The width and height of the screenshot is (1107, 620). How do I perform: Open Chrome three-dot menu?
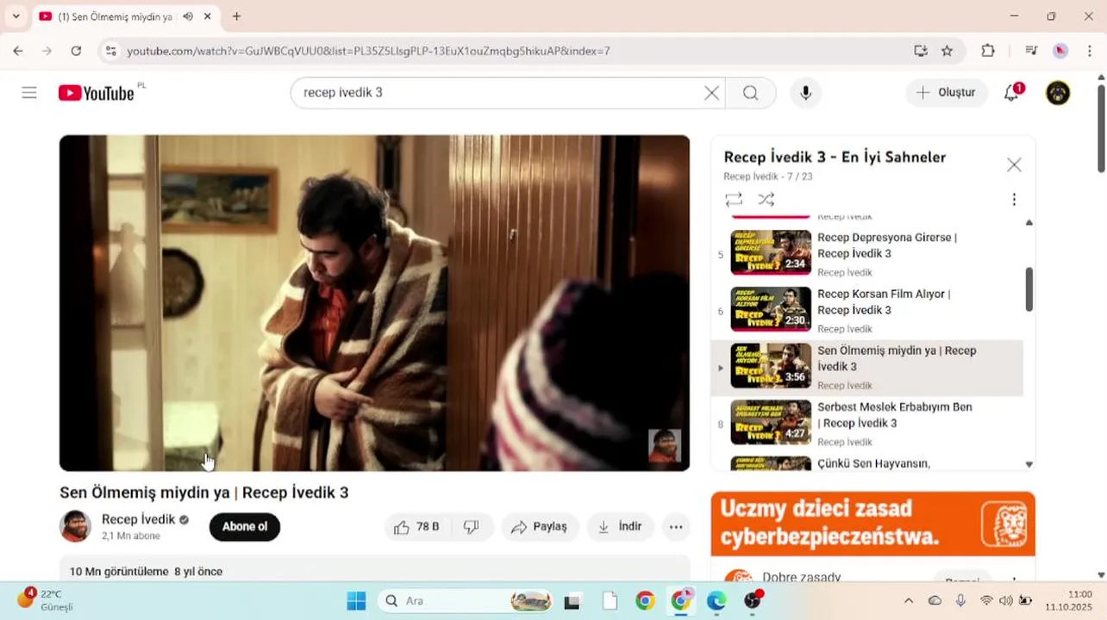[x=1089, y=51]
